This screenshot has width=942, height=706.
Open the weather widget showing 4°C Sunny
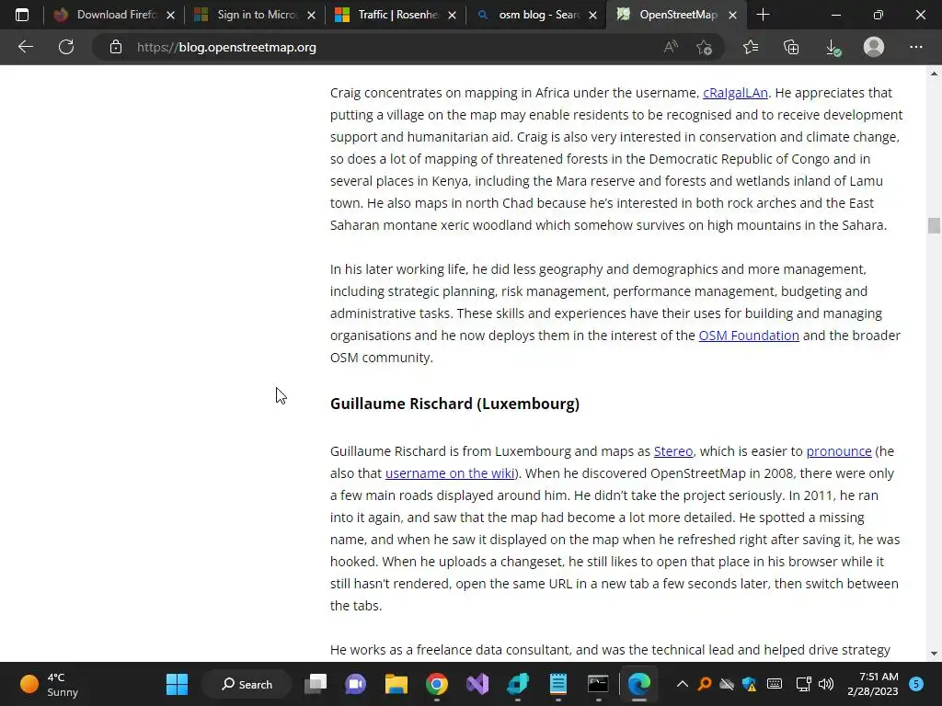pyautogui.click(x=50, y=684)
